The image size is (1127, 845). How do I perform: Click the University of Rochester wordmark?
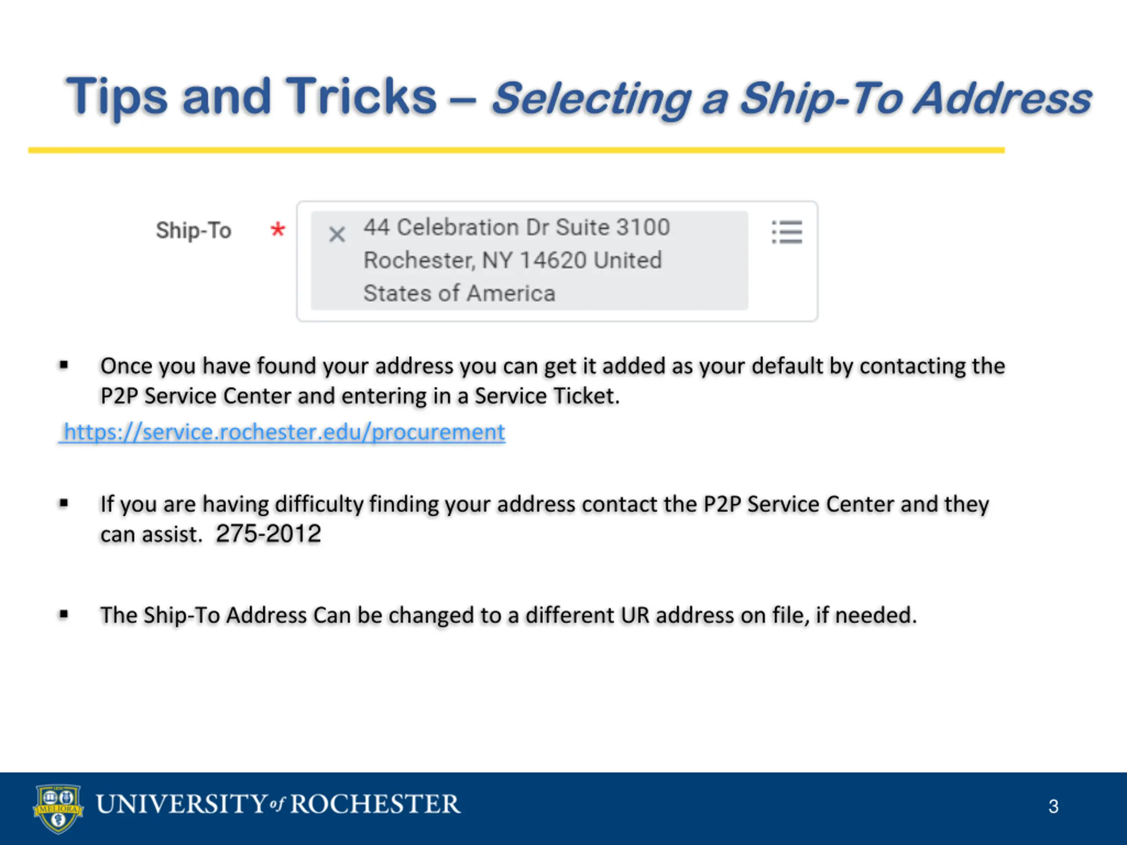[278, 804]
